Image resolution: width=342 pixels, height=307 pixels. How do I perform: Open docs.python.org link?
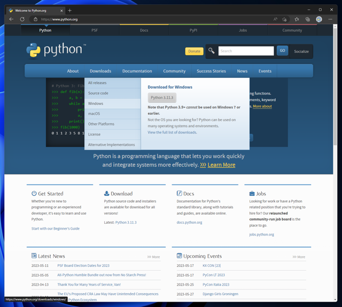pyautogui.click(x=189, y=223)
